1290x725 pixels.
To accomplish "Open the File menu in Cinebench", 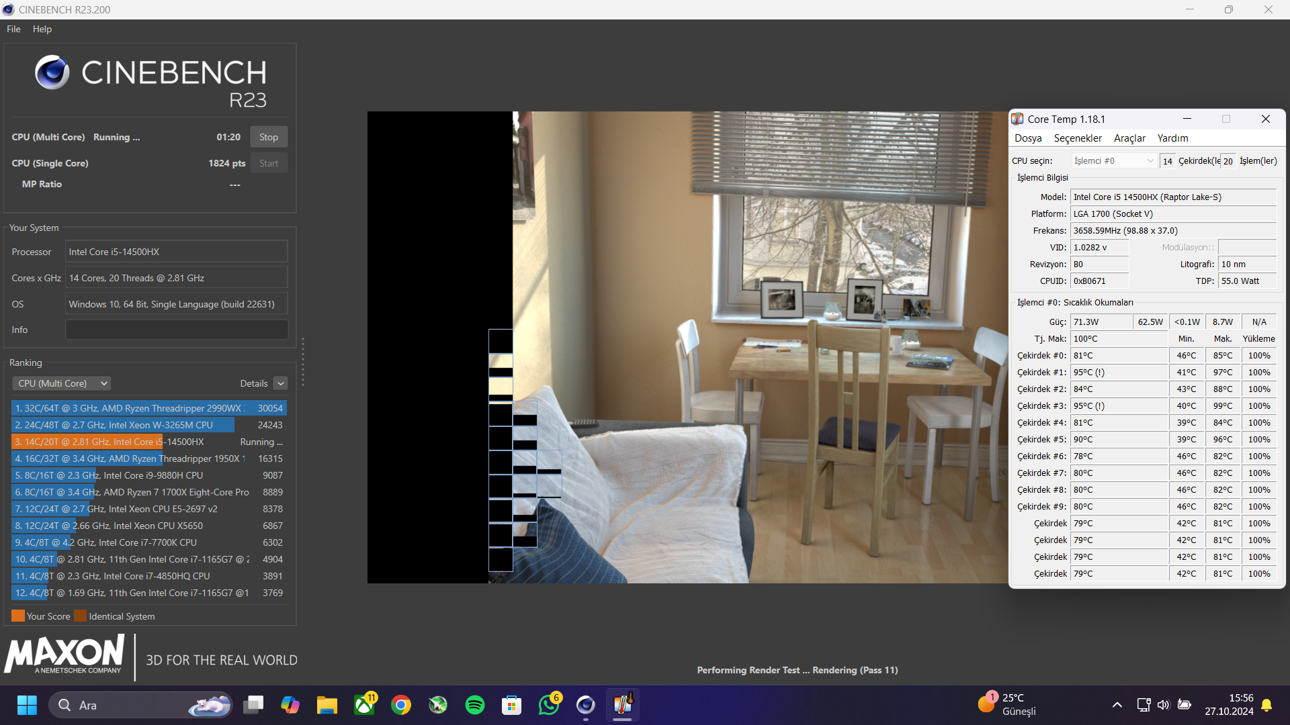I will point(13,29).
